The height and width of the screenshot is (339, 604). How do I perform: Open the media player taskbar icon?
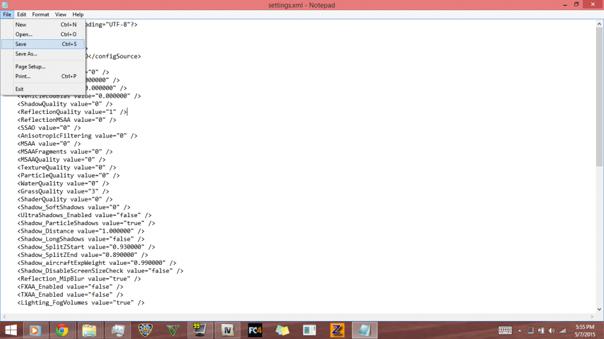35,330
